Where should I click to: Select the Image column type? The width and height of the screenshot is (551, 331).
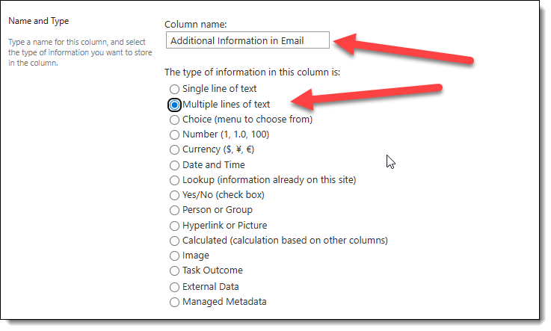tap(175, 256)
